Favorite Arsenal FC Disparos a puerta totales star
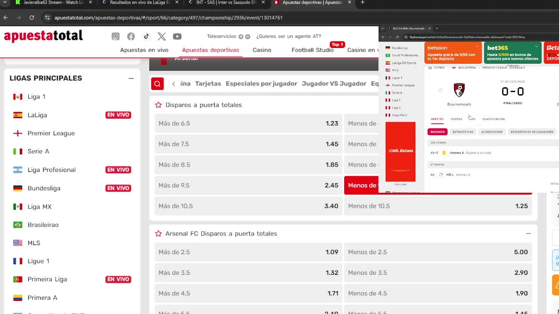The image size is (559, 314). point(159,233)
